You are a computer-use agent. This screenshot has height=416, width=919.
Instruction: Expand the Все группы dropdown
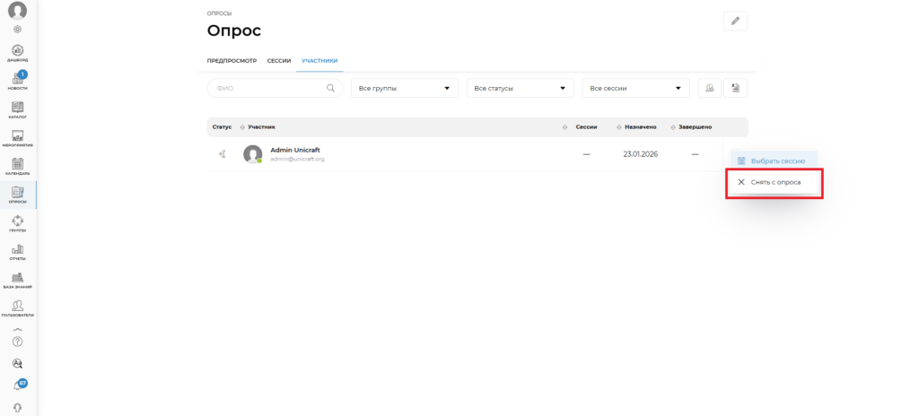[x=404, y=88]
